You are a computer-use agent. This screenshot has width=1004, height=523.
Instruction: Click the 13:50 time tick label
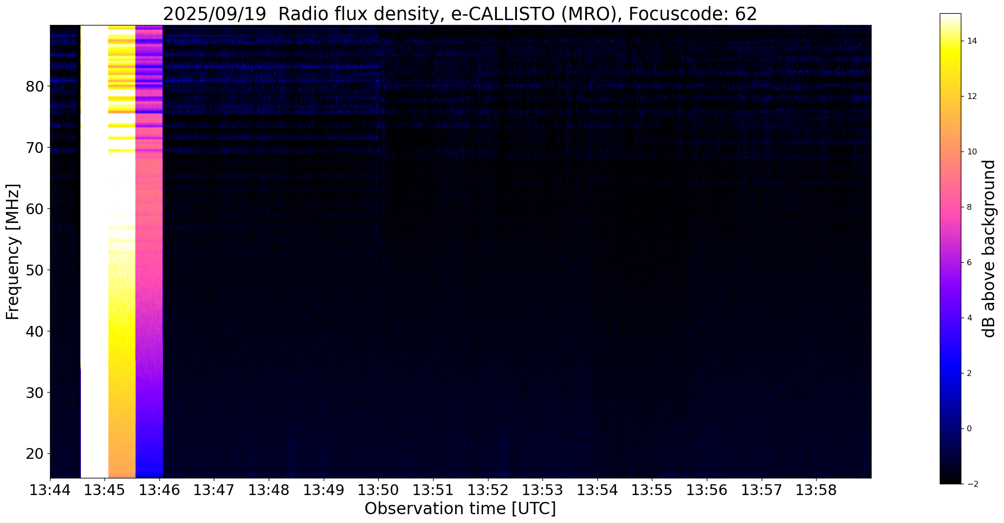378,490
